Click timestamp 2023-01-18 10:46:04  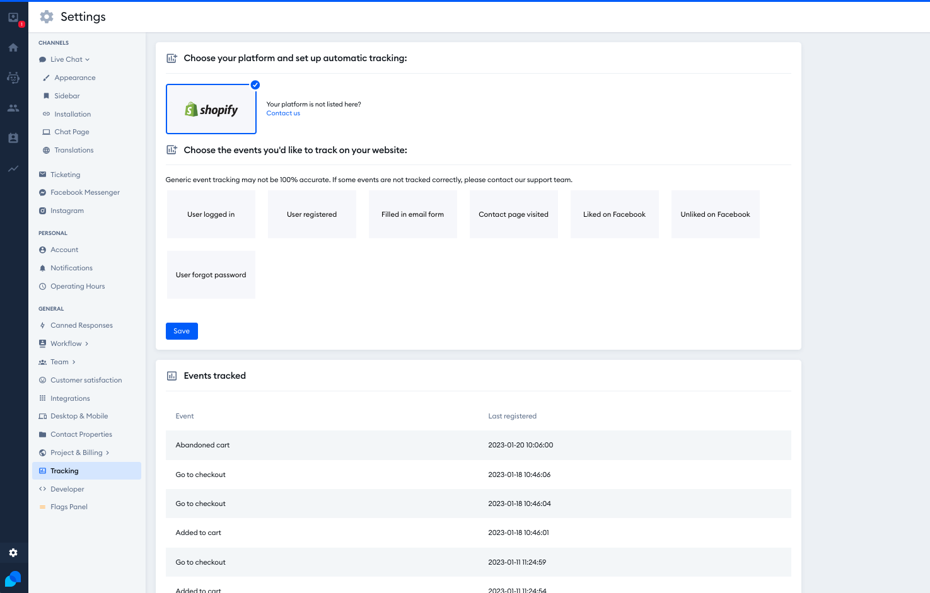pos(519,504)
